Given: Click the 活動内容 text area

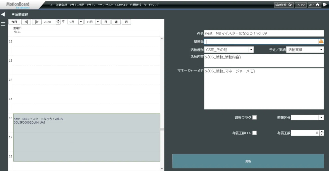Looking at the screenshot, I should click(x=264, y=61).
